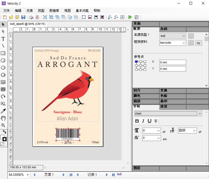This screenshot has width=209, height=179.
Task: Select the Text tool in the toolbox
Action: (3, 39)
